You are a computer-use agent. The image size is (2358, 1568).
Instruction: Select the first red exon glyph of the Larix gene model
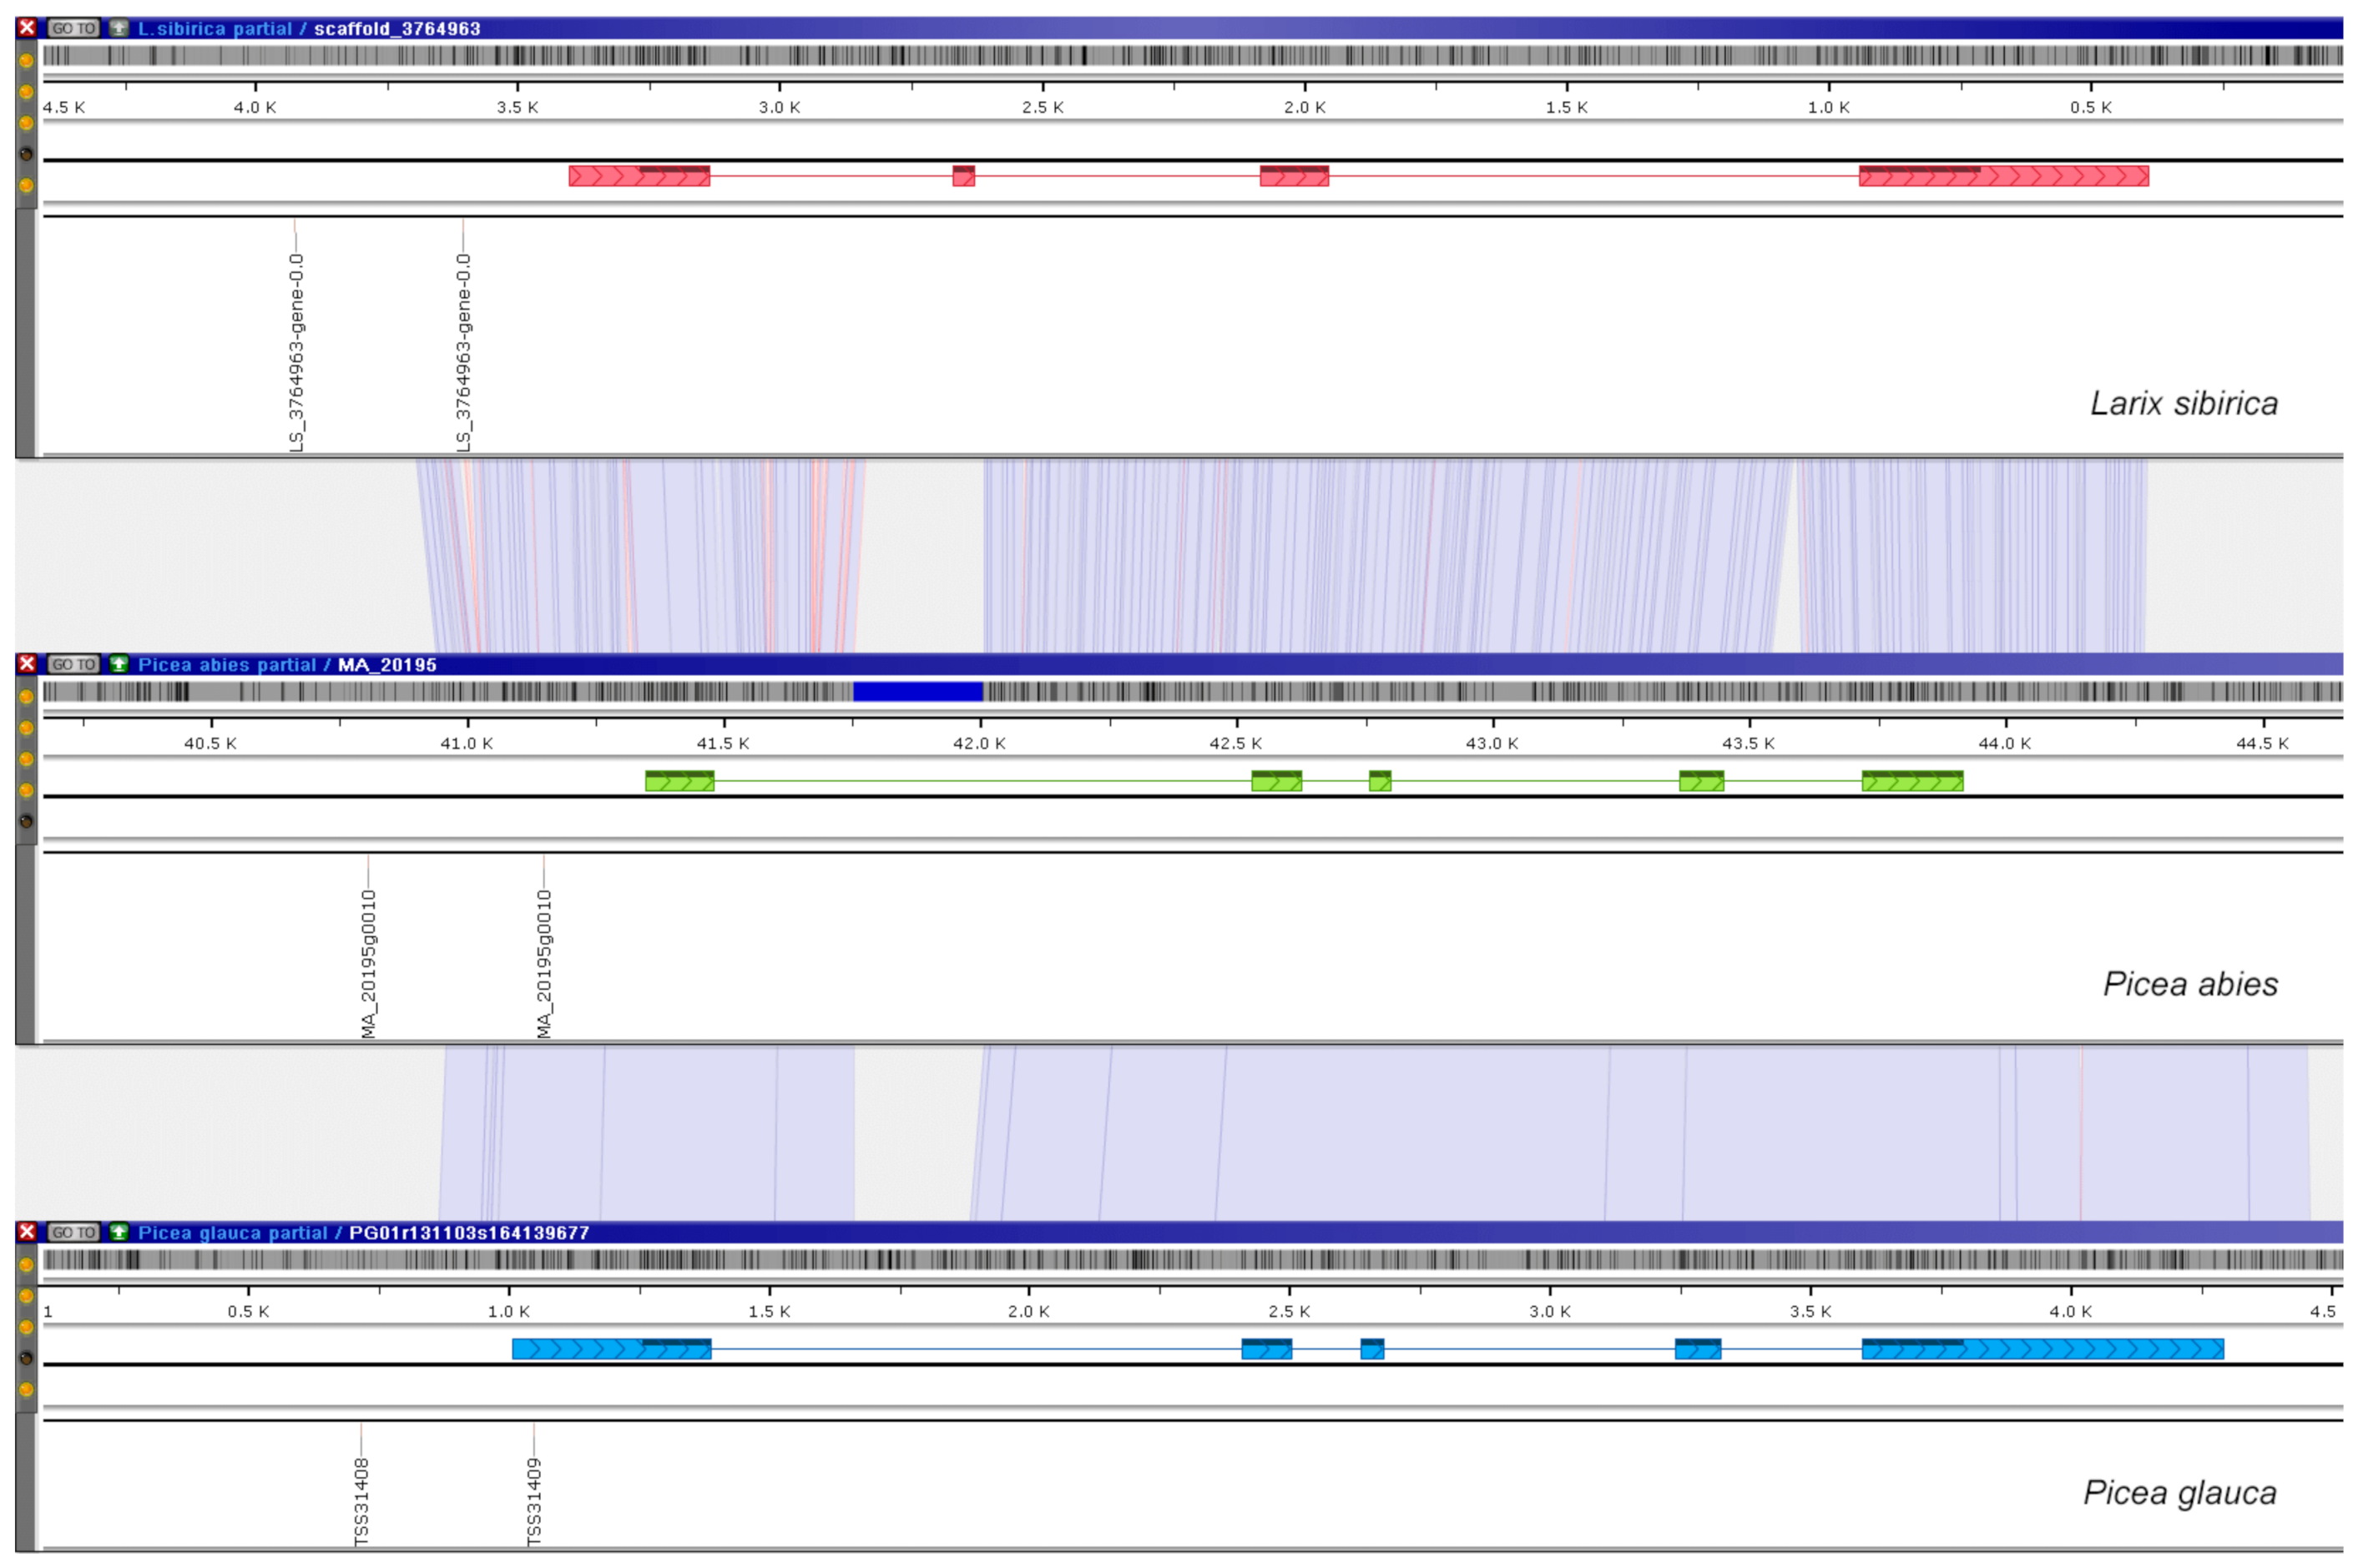coord(640,176)
